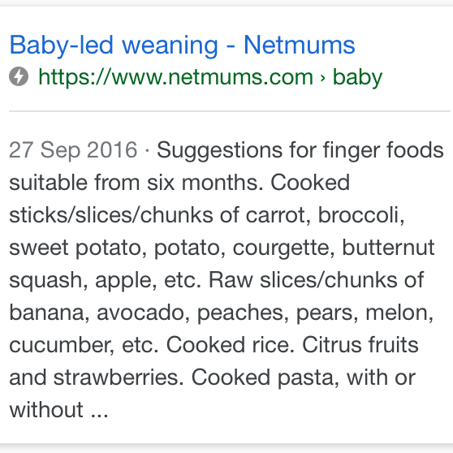Click 'Suggestions for finger foods' snippet text

click(x=300, y=150)
